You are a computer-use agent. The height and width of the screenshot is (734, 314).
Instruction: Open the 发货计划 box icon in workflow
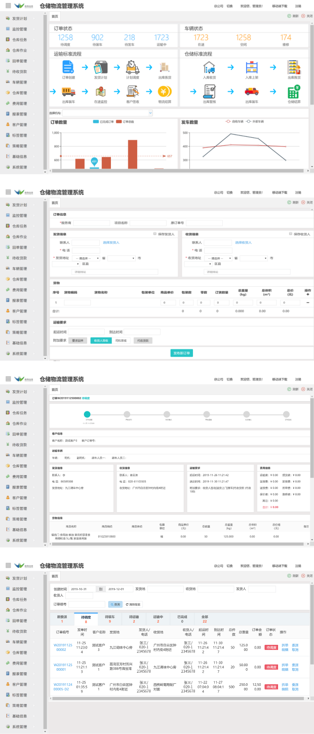(x=101, y=66)
